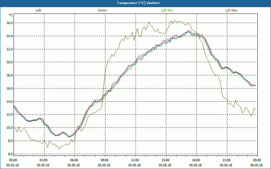
Task: Click the 8,0 y-axis value
Action: (10, 141)
